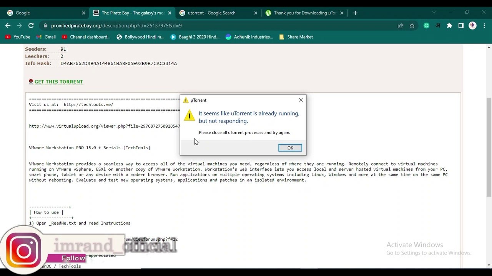492x276 pixels.
Task: Click the info hash value text
Action: point(119,64)
